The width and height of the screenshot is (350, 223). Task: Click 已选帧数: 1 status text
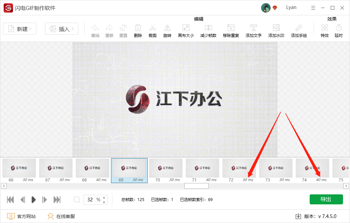pos(162,200)
